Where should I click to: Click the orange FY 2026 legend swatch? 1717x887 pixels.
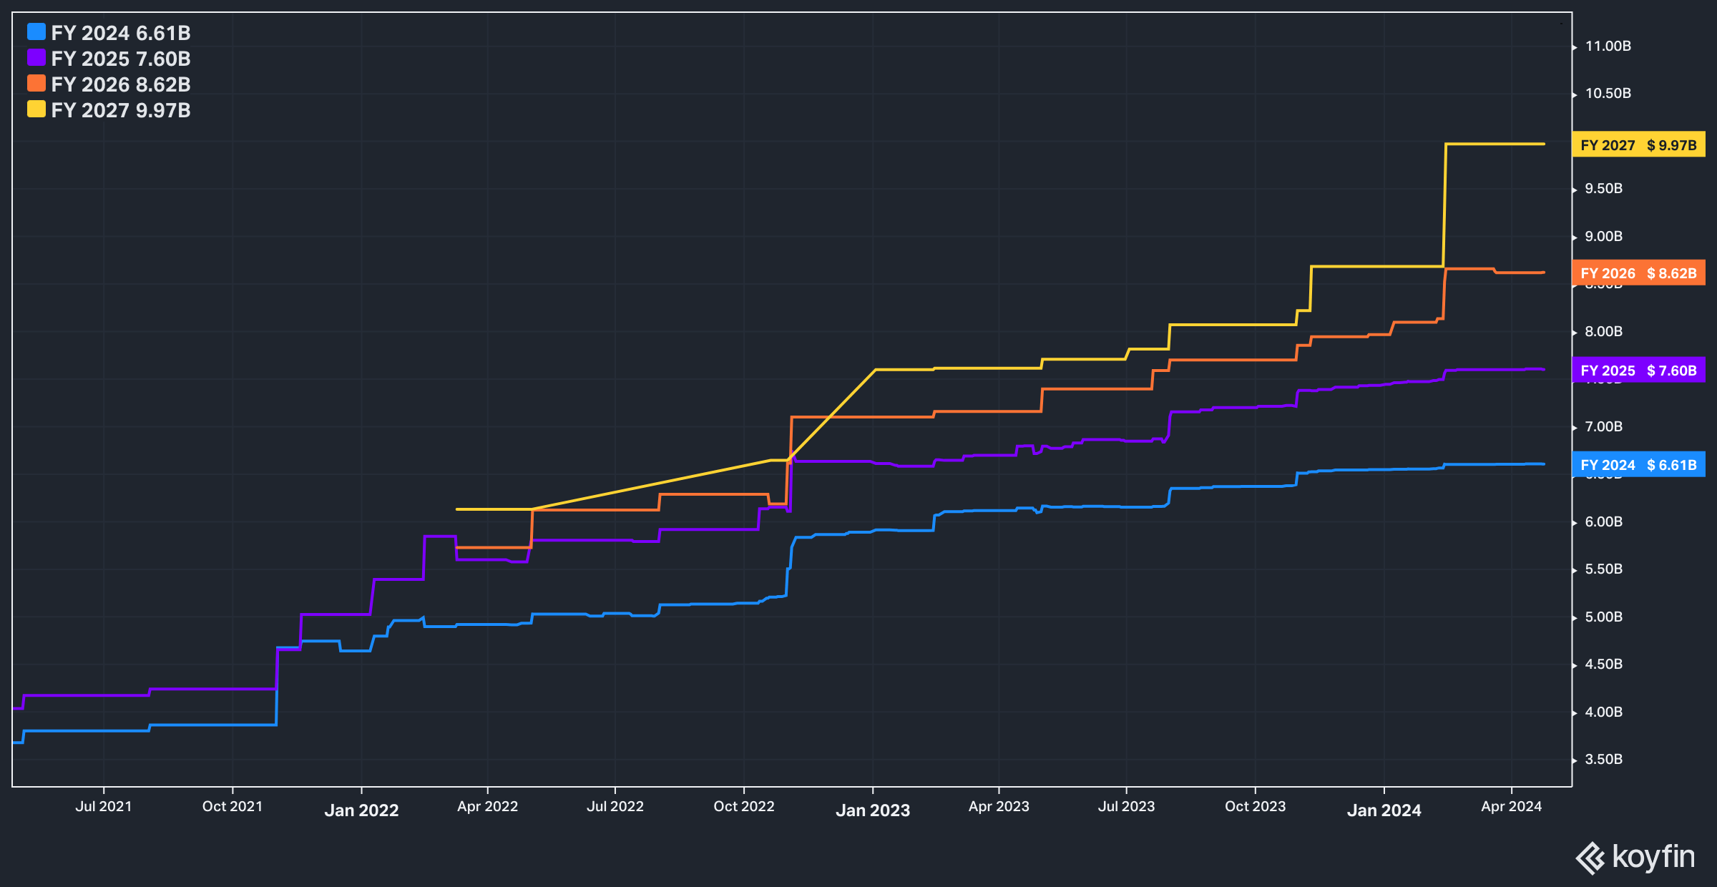click(x=36, y=84)
